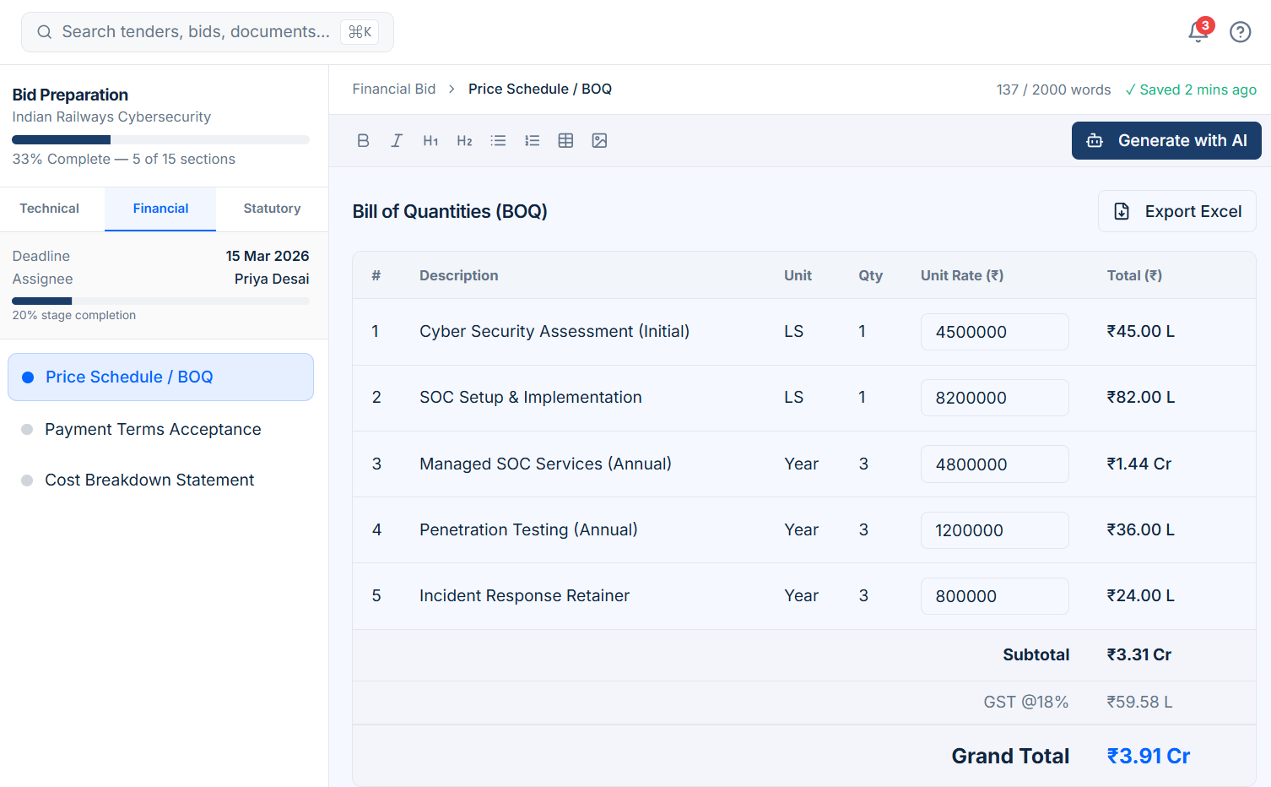The height and width of the screenshot is (787, 1271).
Task: Click the search magnifier icon
Action: point(45,32)
